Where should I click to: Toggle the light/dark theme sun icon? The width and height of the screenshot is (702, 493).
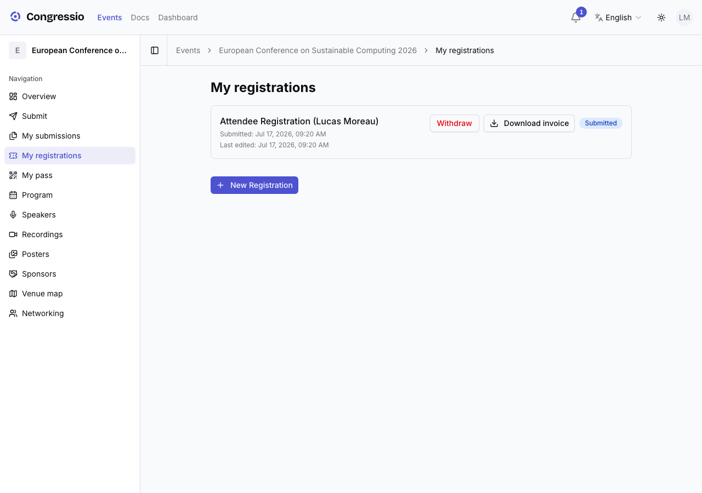coord(661,18)
